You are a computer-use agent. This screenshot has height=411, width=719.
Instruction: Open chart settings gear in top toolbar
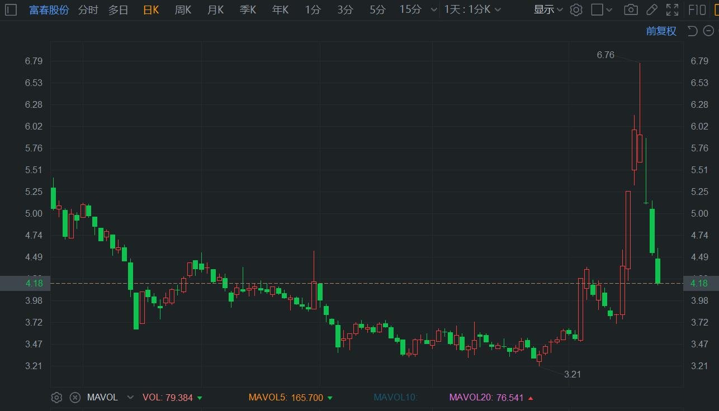(x=576, y=9)
